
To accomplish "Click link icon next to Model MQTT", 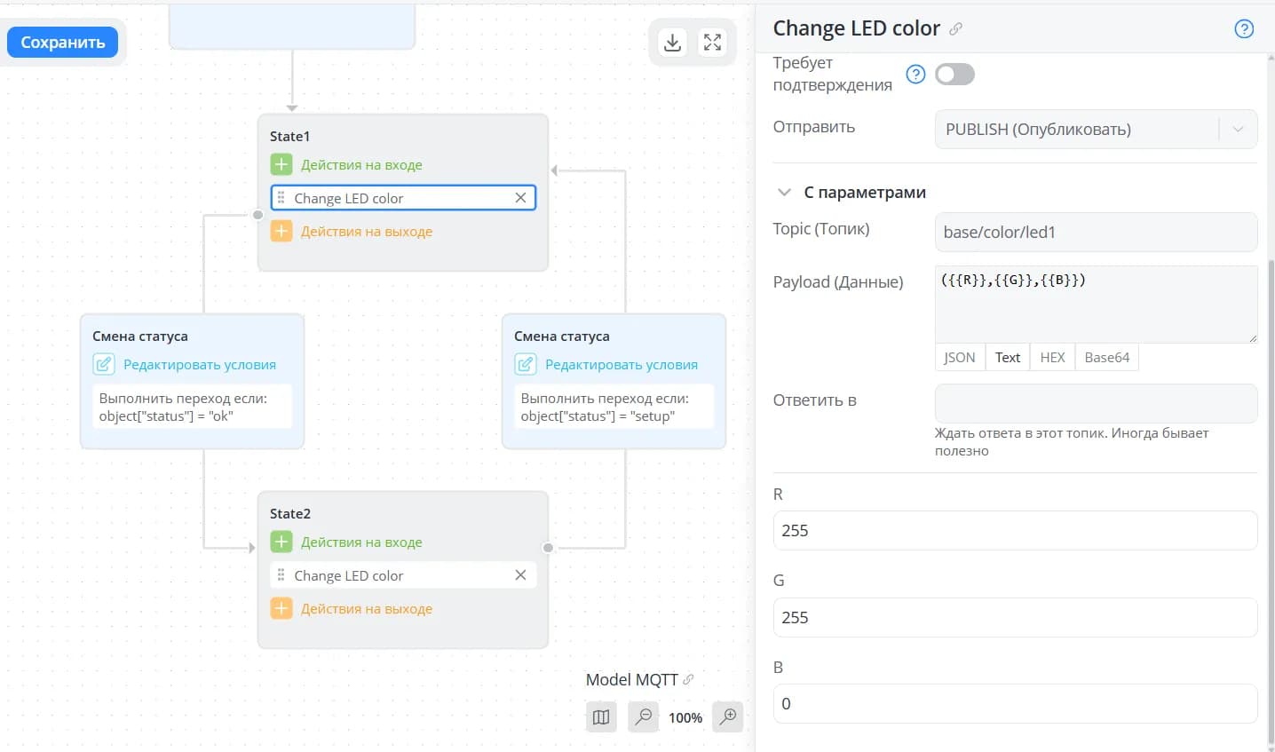I will (688, 679).
